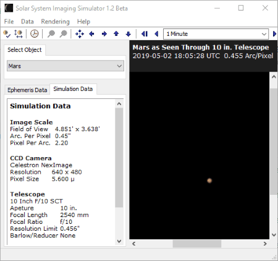
Task: Select the Simulation Data tab
Action: 73,89
